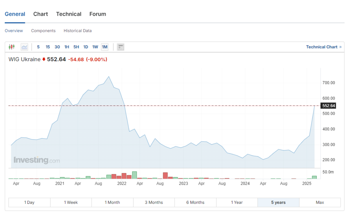Open Historical Data link
352x217 pixels.
click(77, 31)
